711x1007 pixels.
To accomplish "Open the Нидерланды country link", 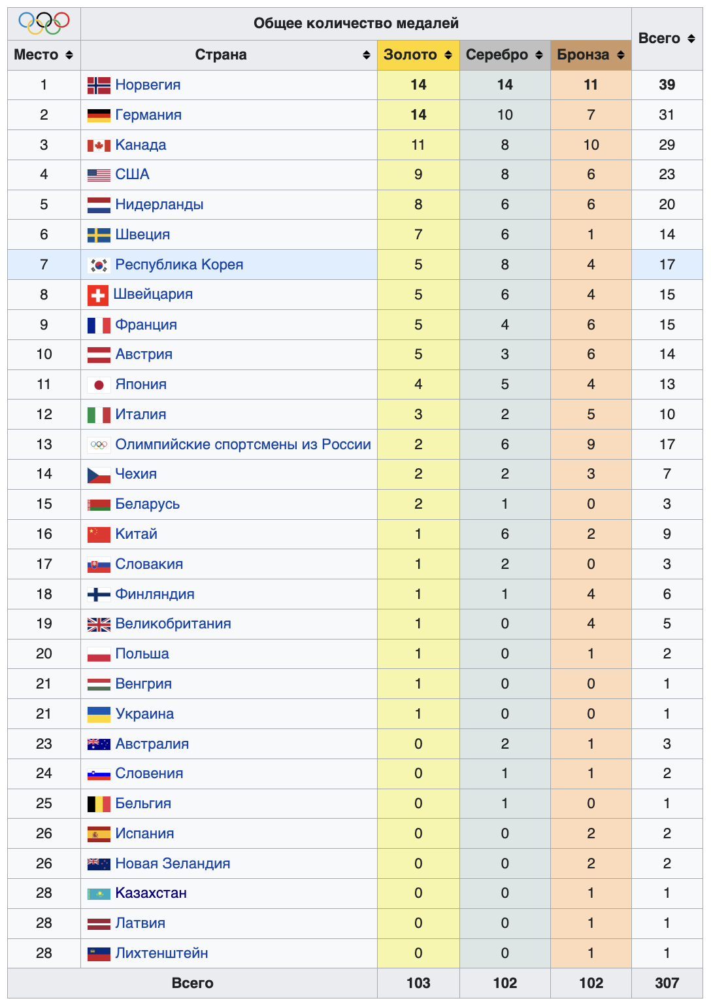I will click(x=159, y=205).
